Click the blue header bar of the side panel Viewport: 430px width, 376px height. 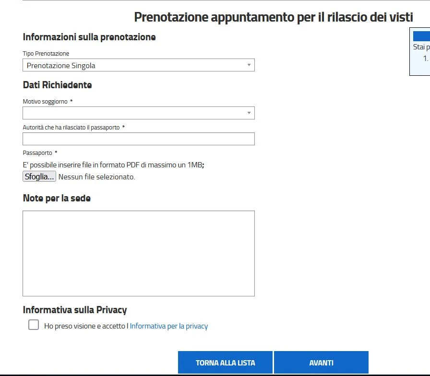tap(421, 36)
